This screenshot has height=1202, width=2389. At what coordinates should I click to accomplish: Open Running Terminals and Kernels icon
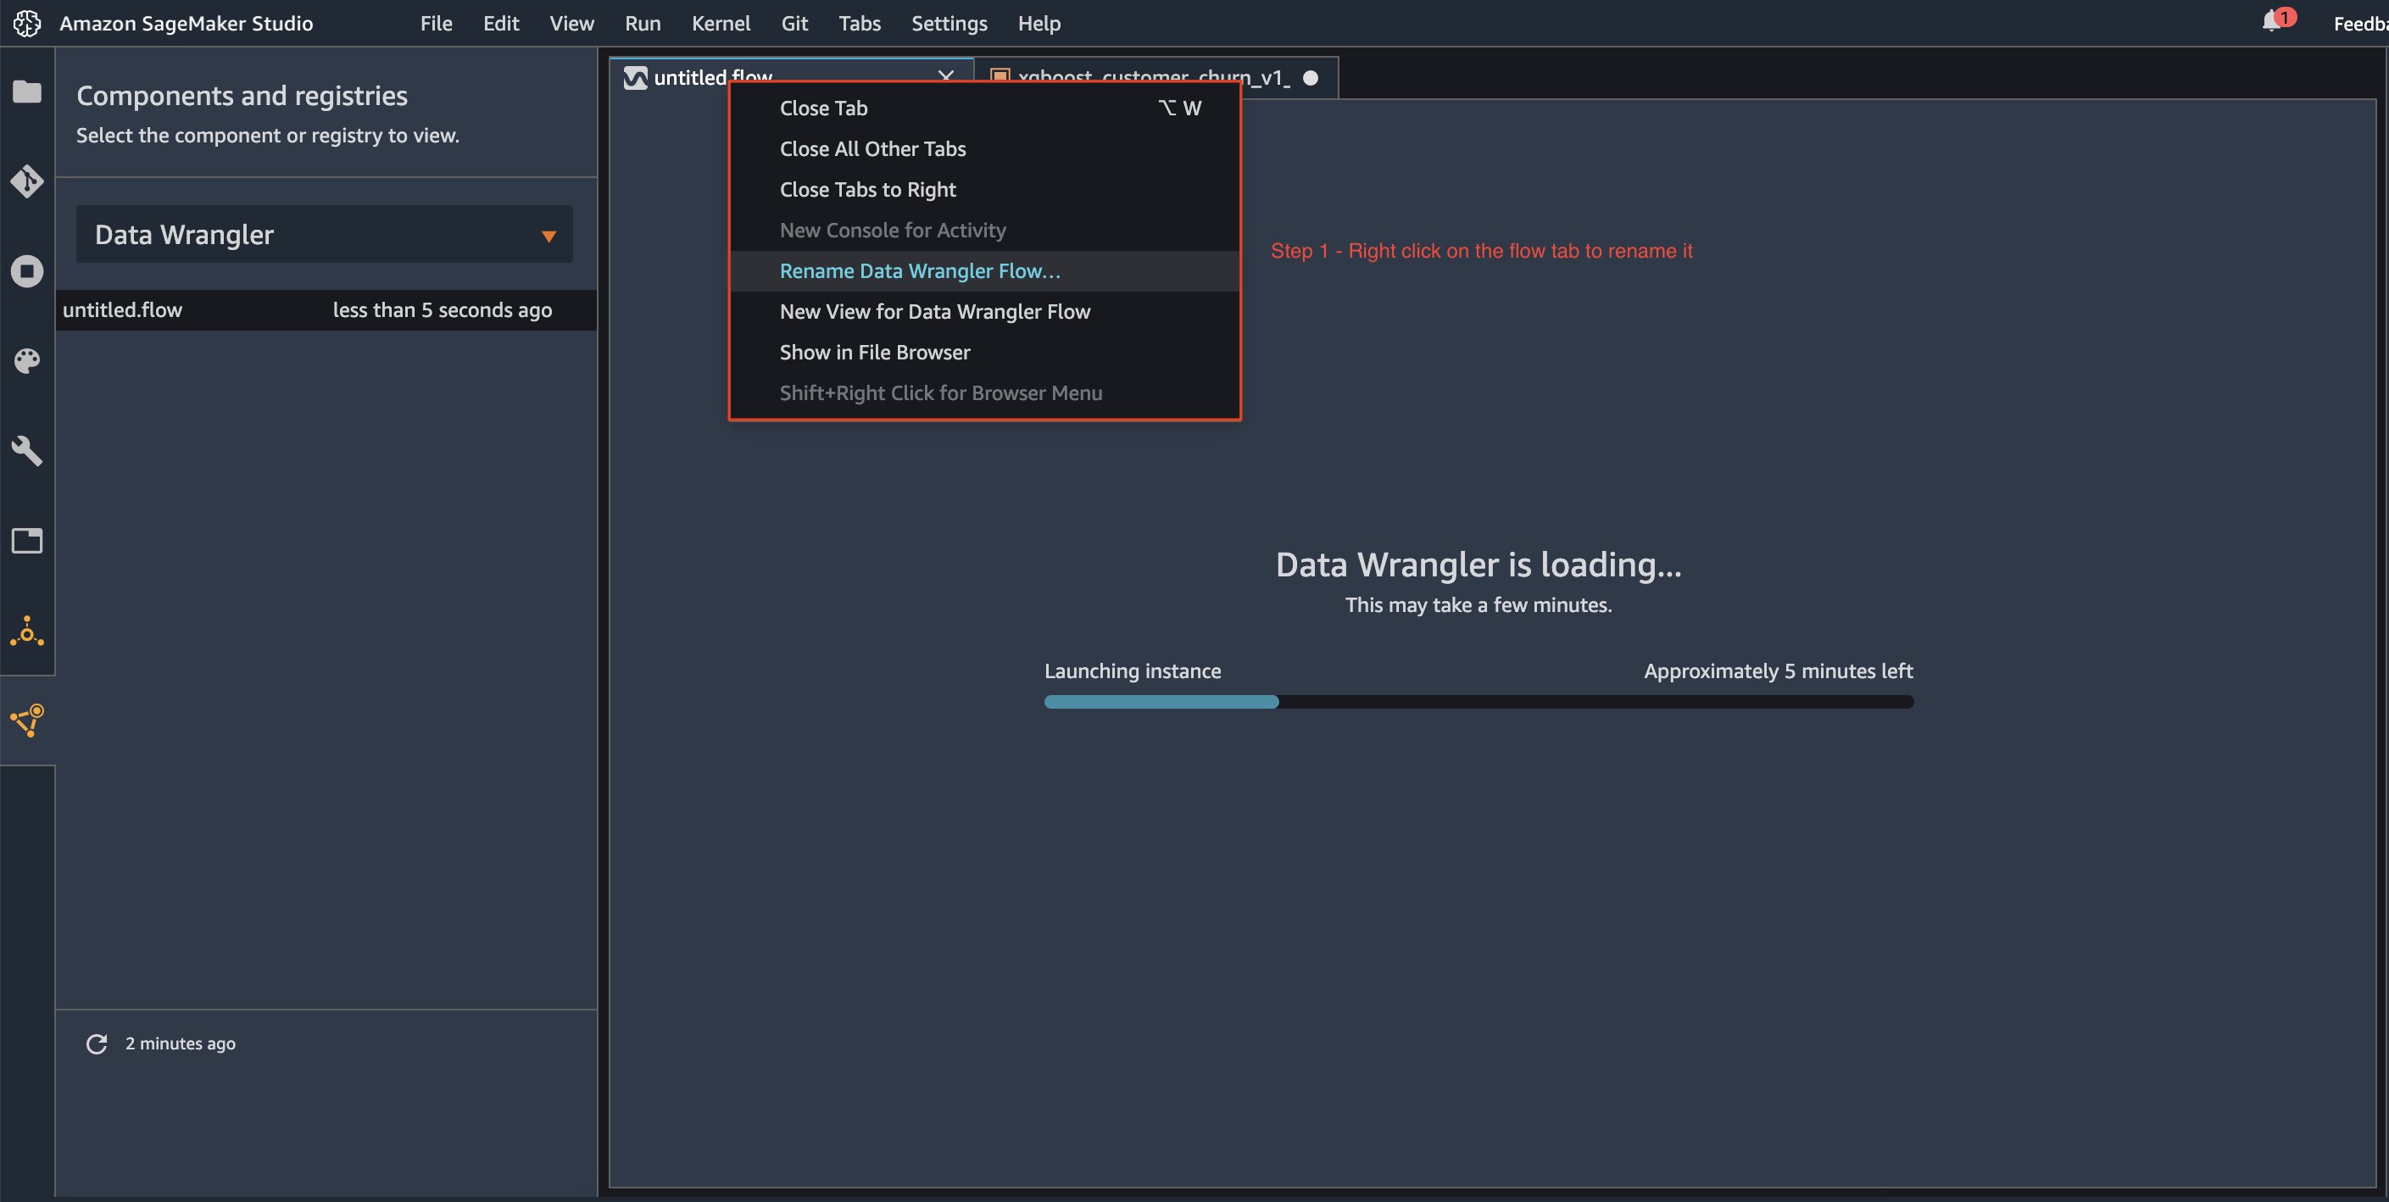27,270
